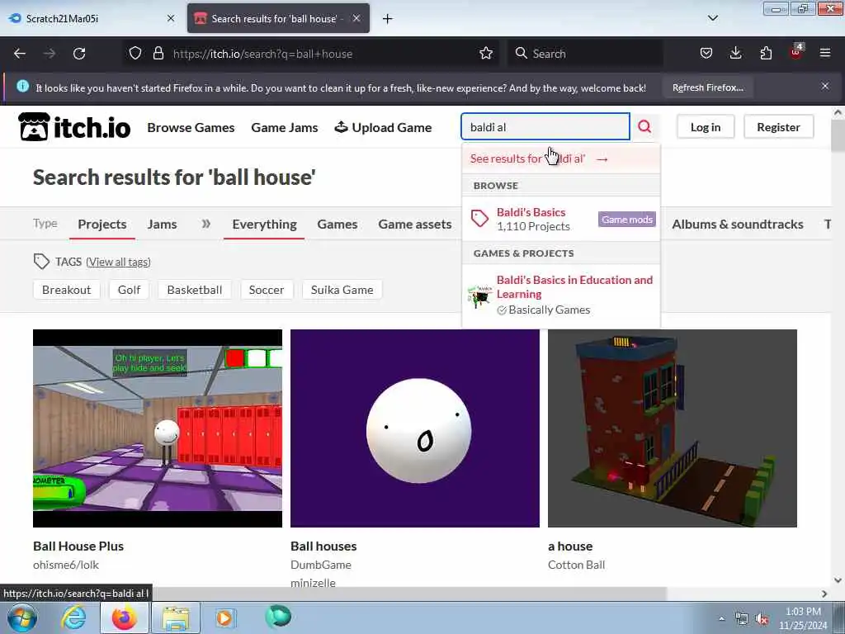845x634 pixels.
Task: Click the site security padlock icon
Action: (158, 54)
